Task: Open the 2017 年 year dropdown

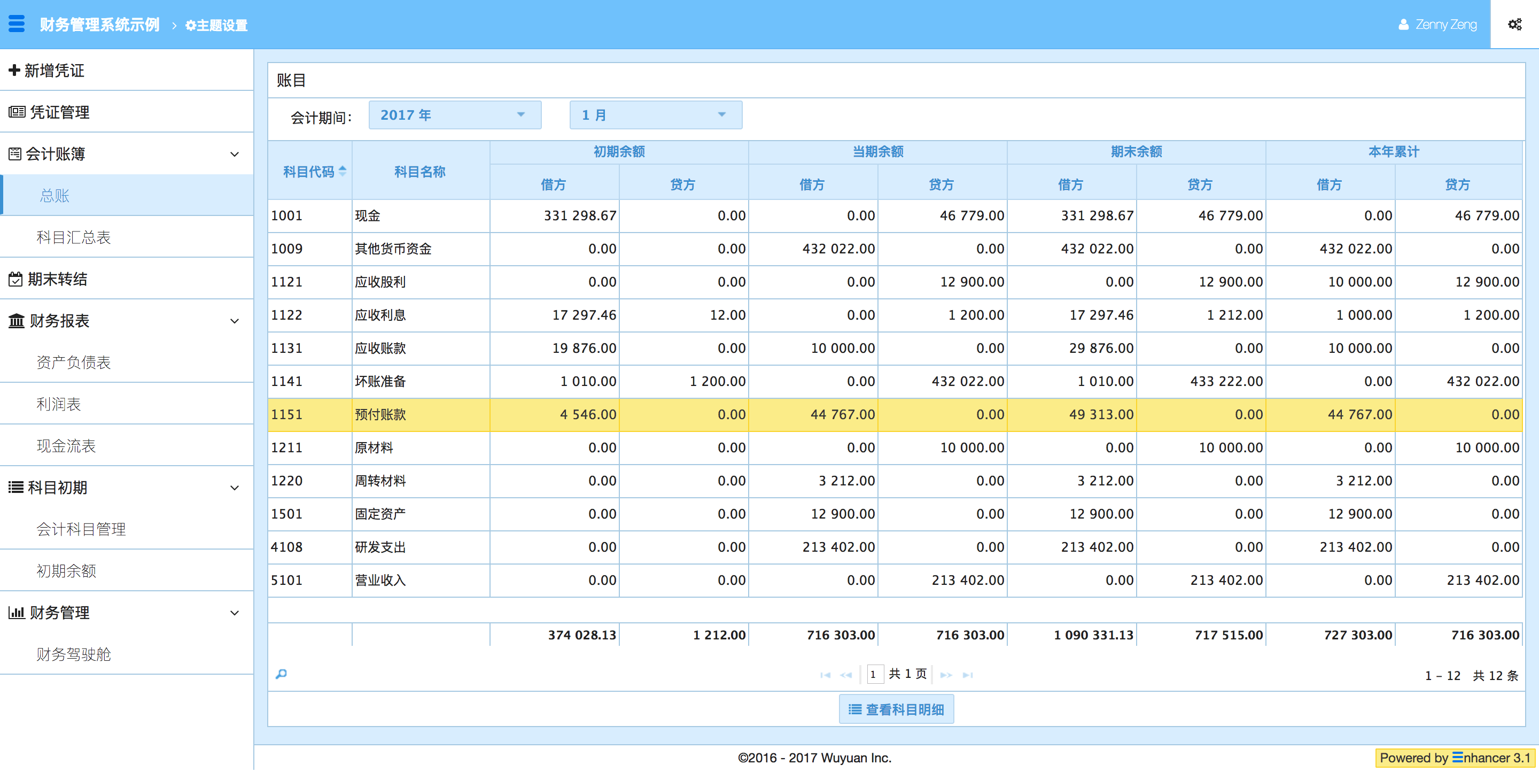Action: tap(454, 115)
